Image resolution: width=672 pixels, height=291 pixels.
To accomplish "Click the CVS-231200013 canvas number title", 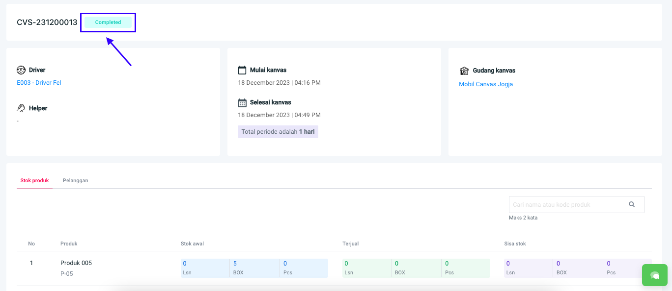I will coord(47,23).
